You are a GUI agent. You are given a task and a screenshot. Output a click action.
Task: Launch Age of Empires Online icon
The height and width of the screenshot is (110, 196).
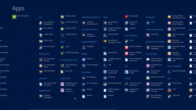point(105,23)
